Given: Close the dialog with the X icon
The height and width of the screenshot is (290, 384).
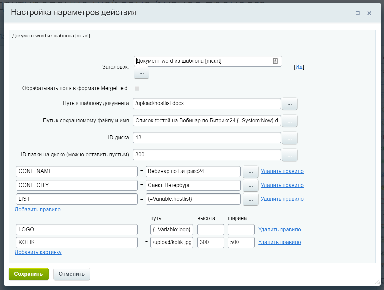Looking at the screenshot, I should (x=369, y=13).
